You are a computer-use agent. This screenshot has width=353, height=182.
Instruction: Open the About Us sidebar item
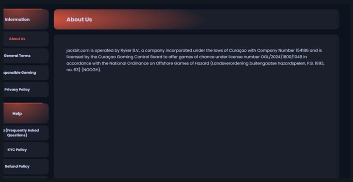tap(17, 39)
